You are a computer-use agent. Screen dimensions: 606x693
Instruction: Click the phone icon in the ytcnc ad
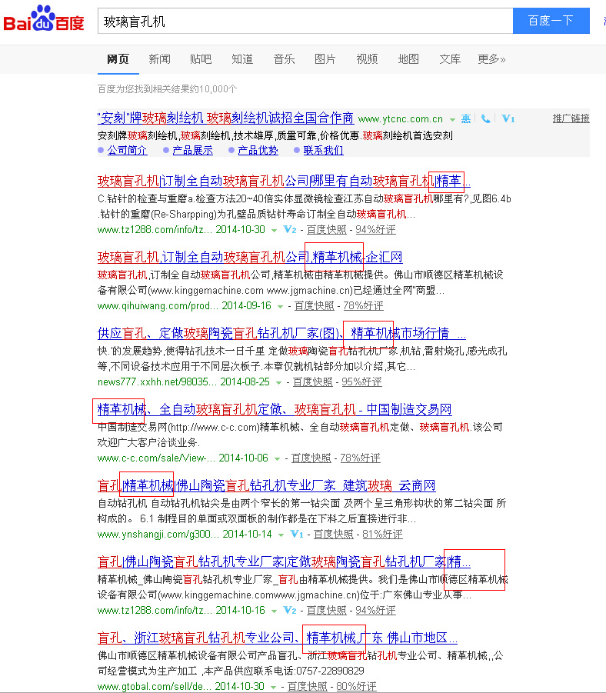click(x=485, y=119)
